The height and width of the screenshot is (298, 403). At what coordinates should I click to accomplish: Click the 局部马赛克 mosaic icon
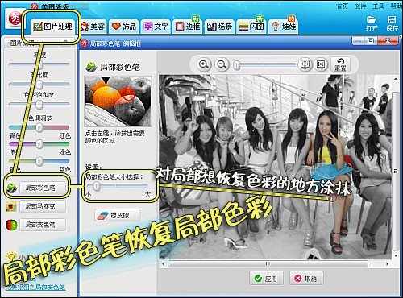click(x=11, y=206)
